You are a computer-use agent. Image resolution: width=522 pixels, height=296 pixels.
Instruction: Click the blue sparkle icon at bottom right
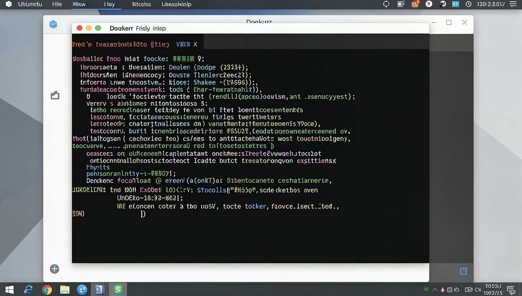463,271
